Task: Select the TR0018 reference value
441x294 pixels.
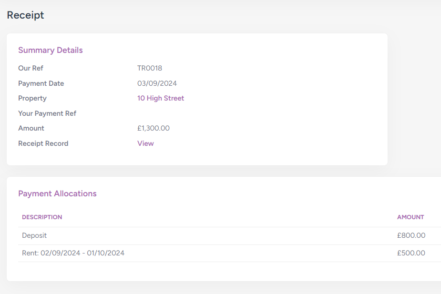Action: tap(149, 68)
